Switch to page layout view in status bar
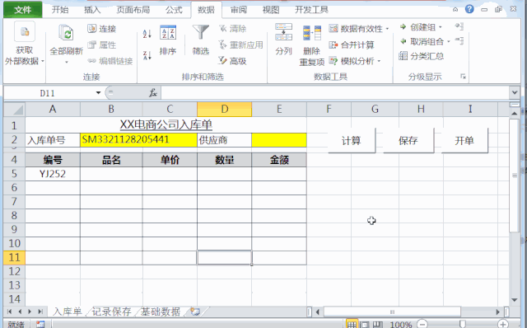This screenshot has height=328, width=527. coord(365,325)
